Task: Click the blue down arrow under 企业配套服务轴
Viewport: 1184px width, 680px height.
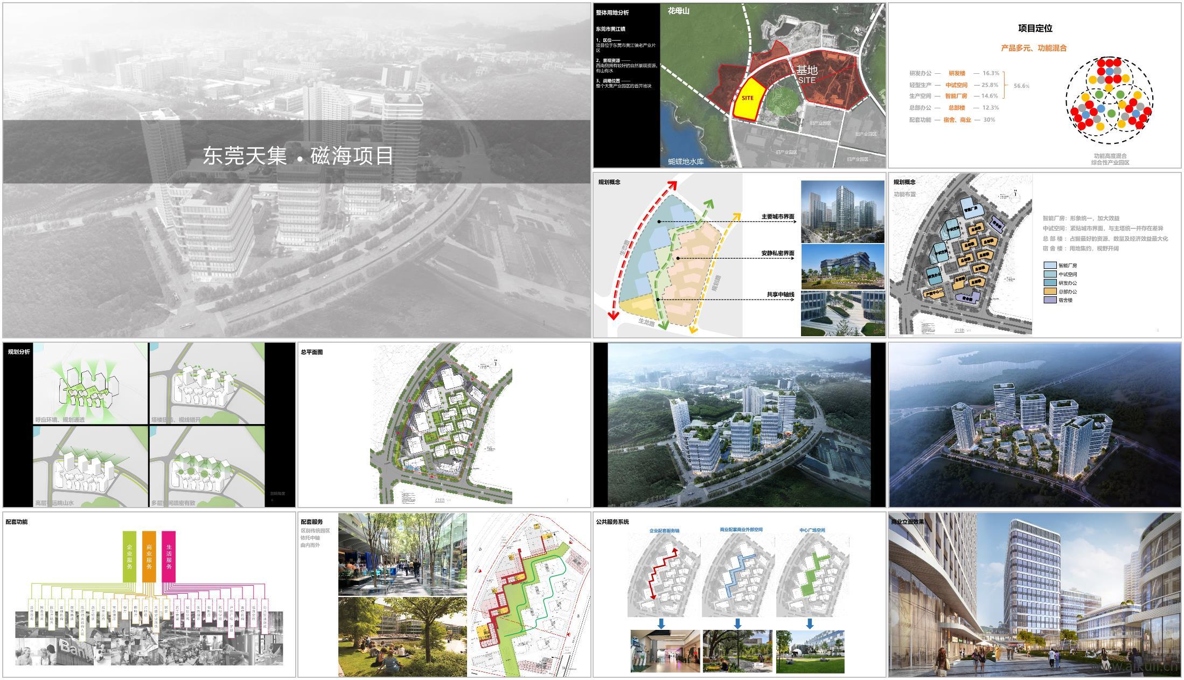Action: tap(661, 623)
